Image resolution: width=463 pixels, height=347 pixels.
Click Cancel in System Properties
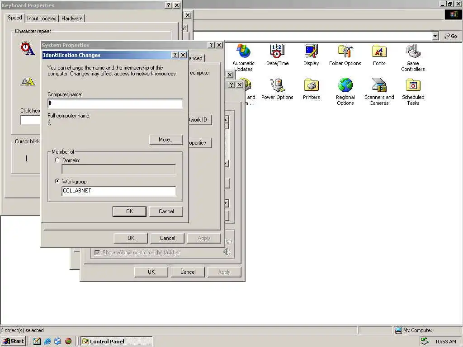pos(167,238)
